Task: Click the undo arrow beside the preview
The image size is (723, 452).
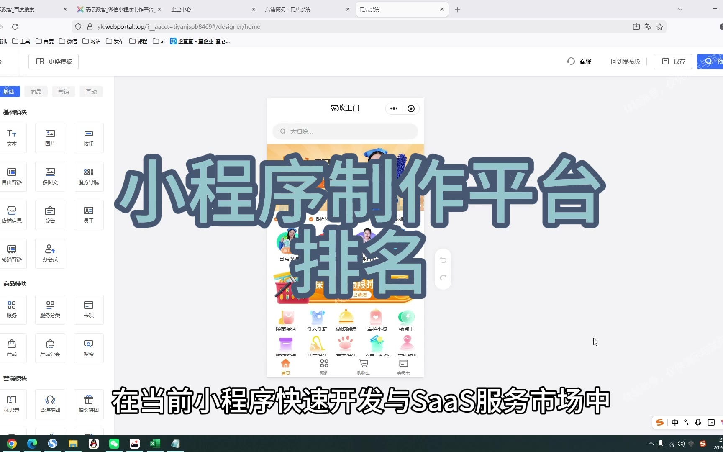Action: click(x=443, y=260)
